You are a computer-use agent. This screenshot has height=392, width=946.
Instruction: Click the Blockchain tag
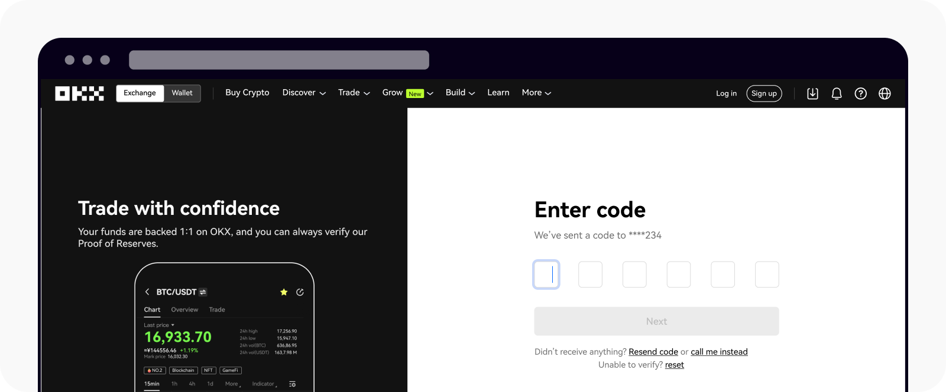click(183, 370)
